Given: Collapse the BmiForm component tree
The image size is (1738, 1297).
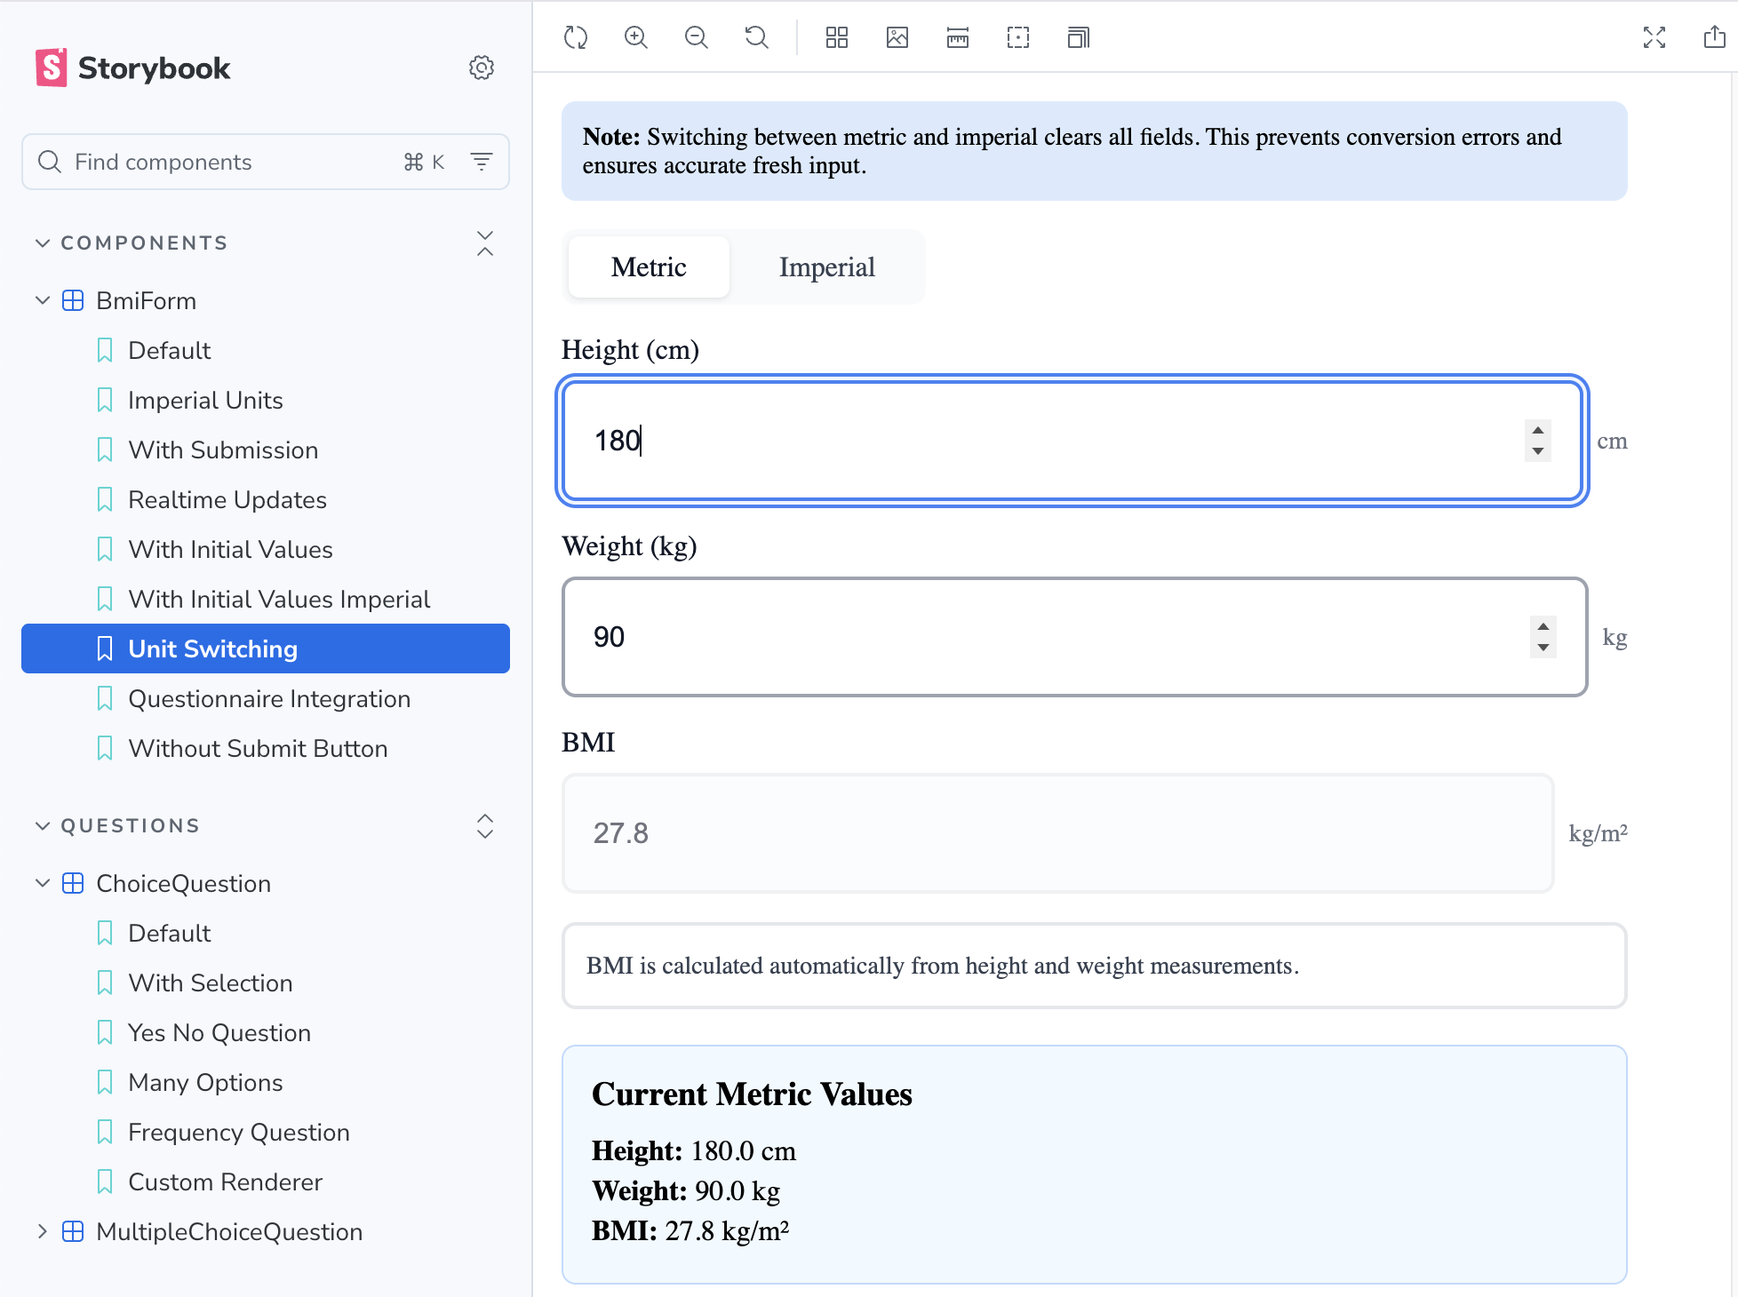Looking at the screenshot, I should (x=43, y=300).
